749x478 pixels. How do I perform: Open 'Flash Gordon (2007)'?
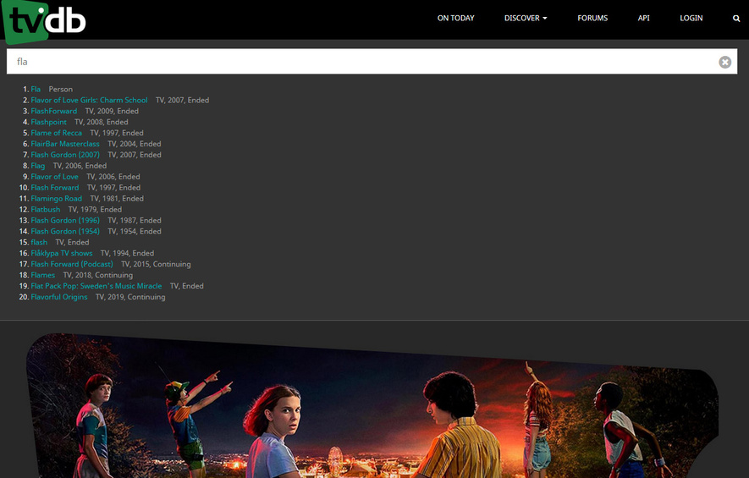point(65,155)
